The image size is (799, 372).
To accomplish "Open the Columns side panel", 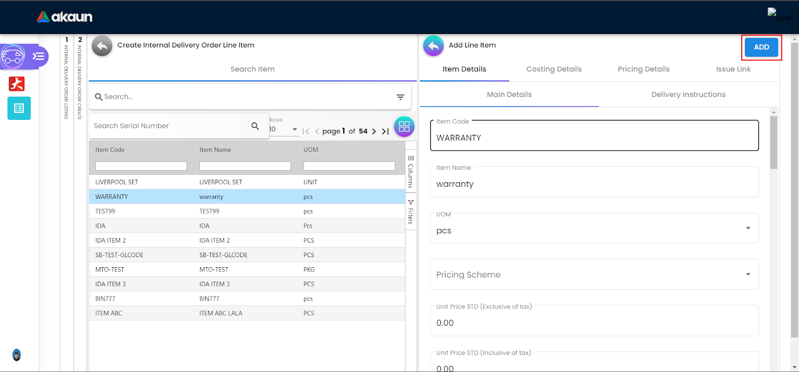I will (x=410, y=171).
